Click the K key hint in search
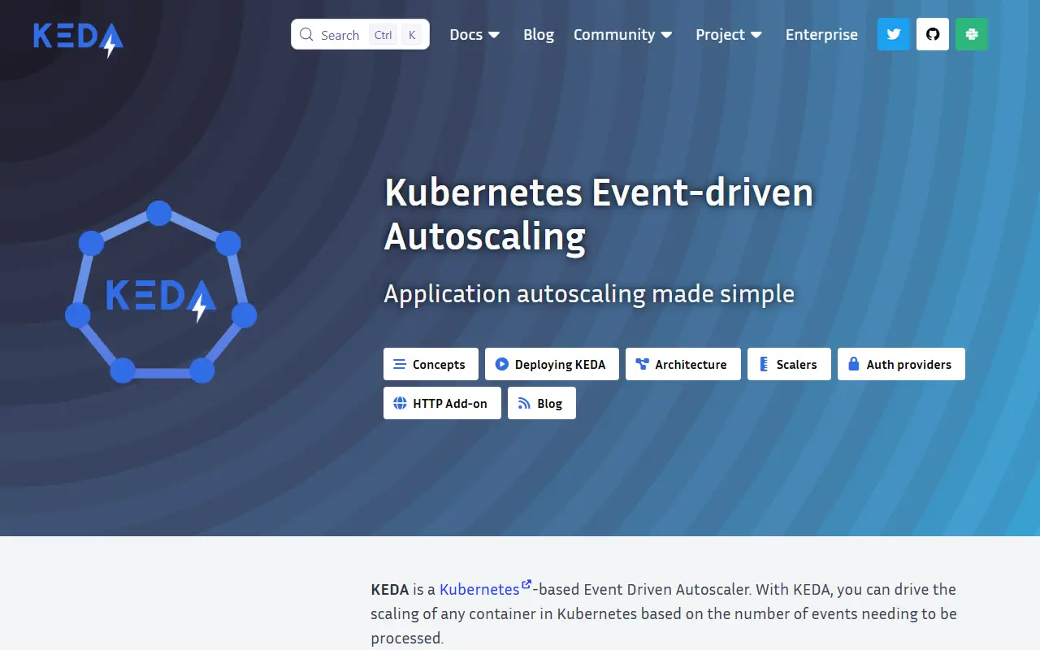1040x650 pixels. 412,35
